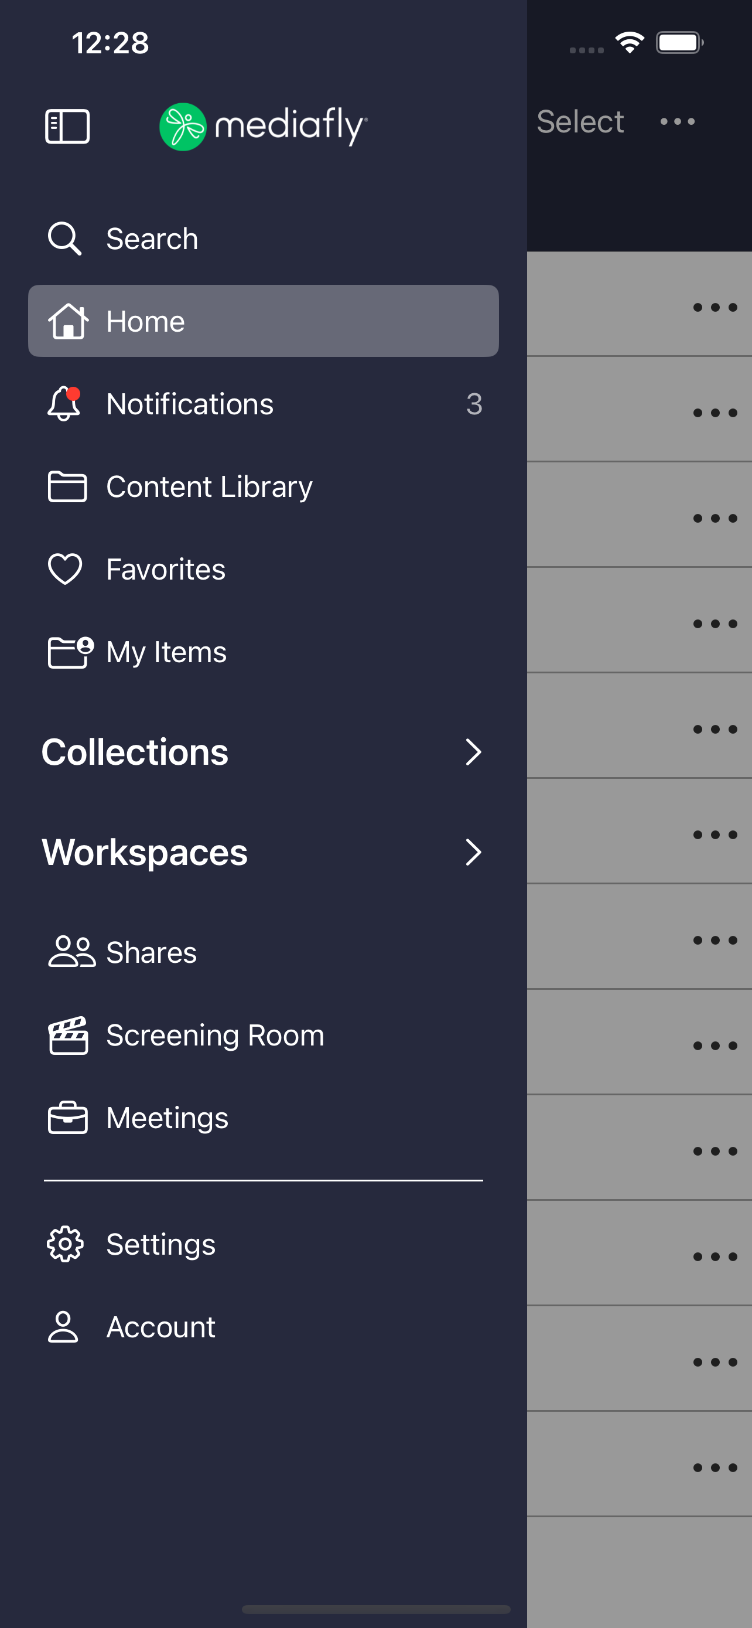This screenshot has width=752, height=1628.
Task: Open the top bar more options ellipsis
Action: [x=678, y=121]
